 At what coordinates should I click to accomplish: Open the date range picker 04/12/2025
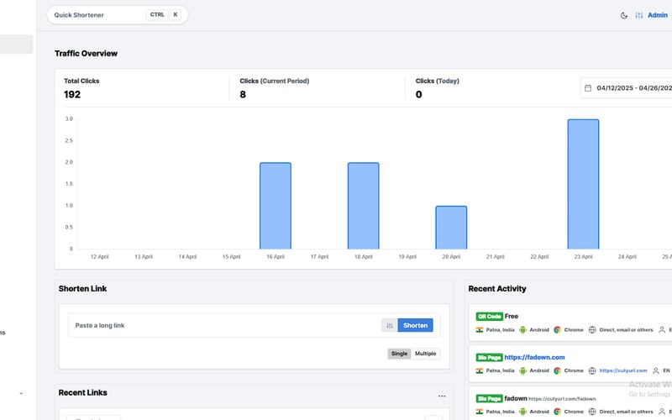(627, 88)
